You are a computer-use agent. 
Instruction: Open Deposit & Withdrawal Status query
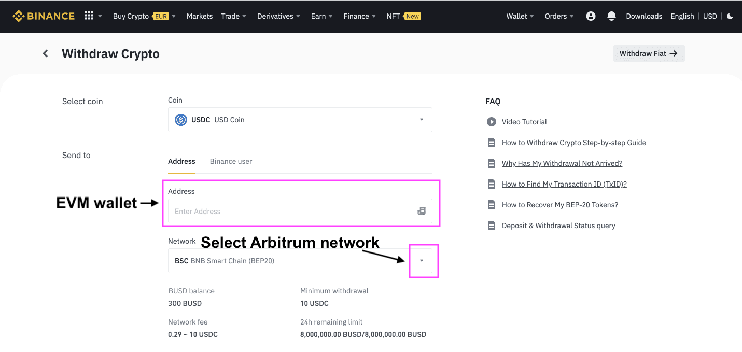click(x=558, y=226)
